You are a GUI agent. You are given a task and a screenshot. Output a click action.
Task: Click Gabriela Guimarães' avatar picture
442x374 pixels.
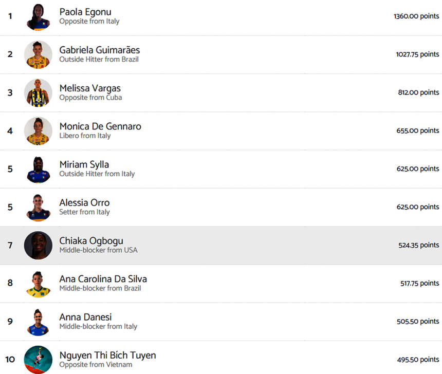coord(38,54)
